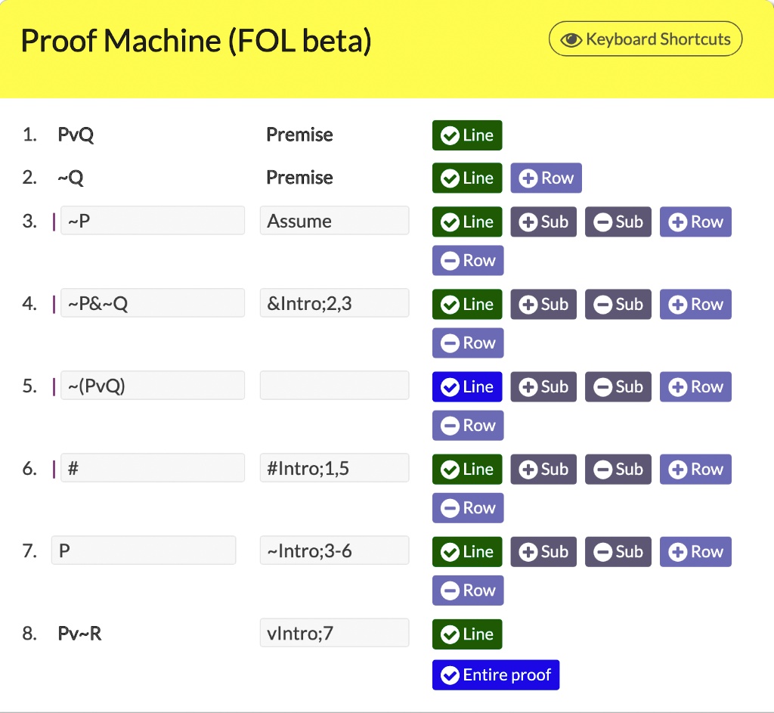Click the blue Line check on line 5

click(x=466, y=386)
